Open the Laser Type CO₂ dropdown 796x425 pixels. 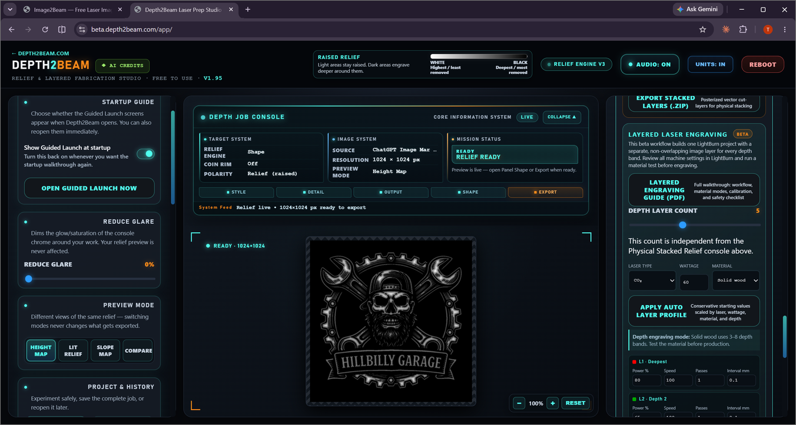point(652,280)
